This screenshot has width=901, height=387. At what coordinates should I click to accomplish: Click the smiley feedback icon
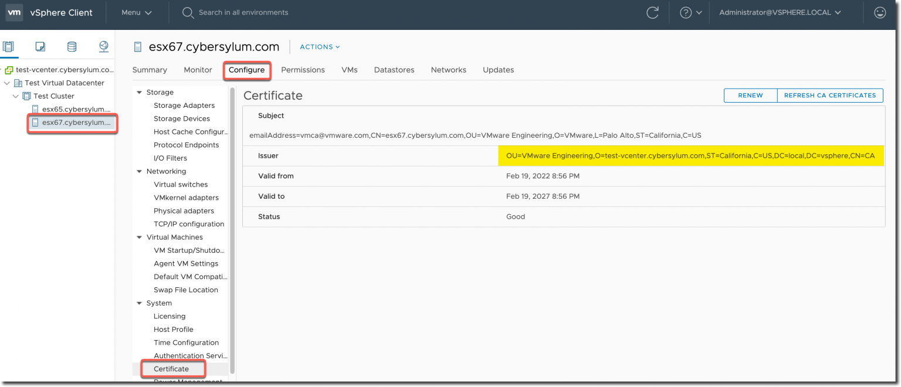coord(880,12)
